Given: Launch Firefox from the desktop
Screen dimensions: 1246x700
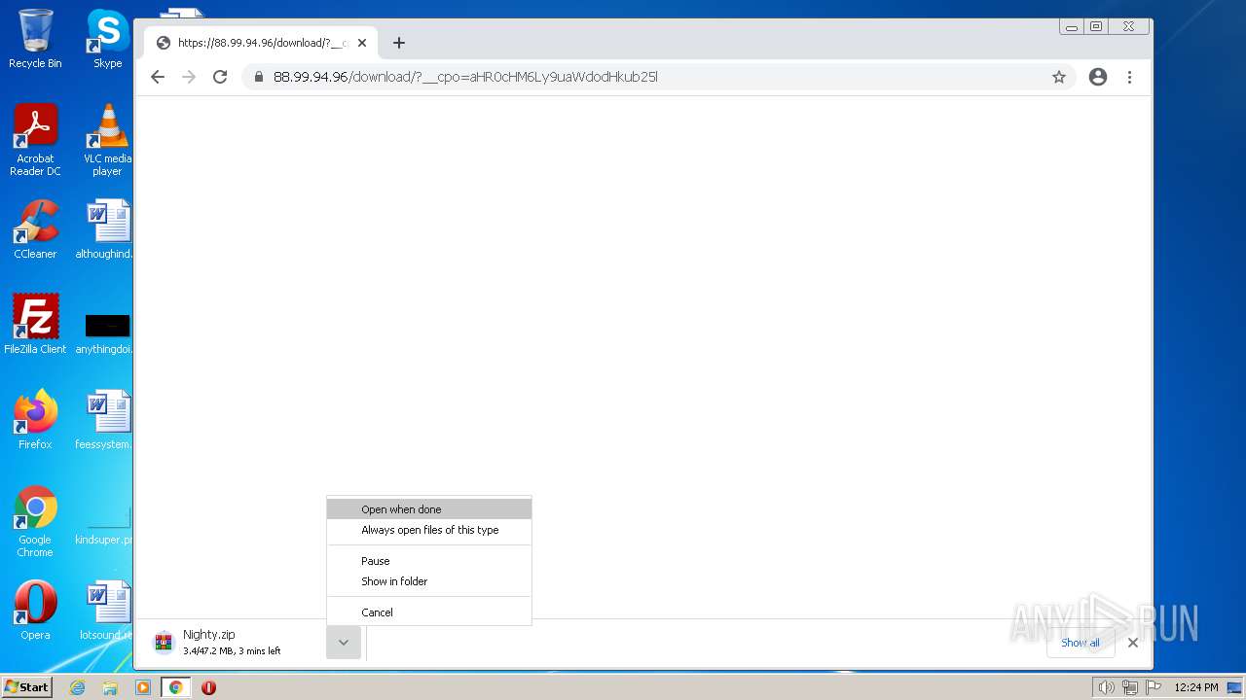Looking at the screenshot, I should click(x=35, y=420).
